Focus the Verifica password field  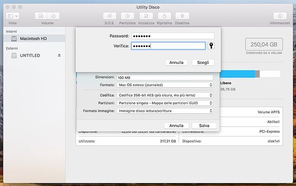(168, 46)
